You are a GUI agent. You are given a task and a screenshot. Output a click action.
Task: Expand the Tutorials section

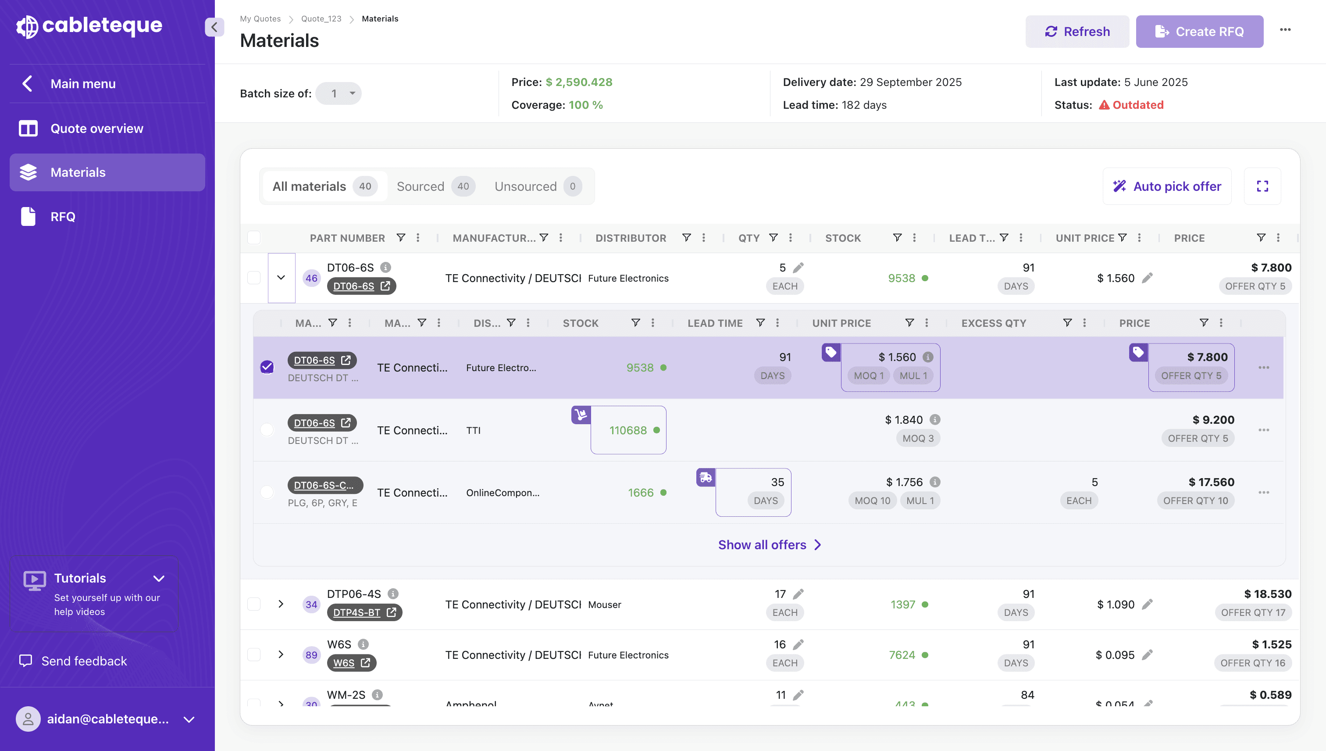[159, 579]
